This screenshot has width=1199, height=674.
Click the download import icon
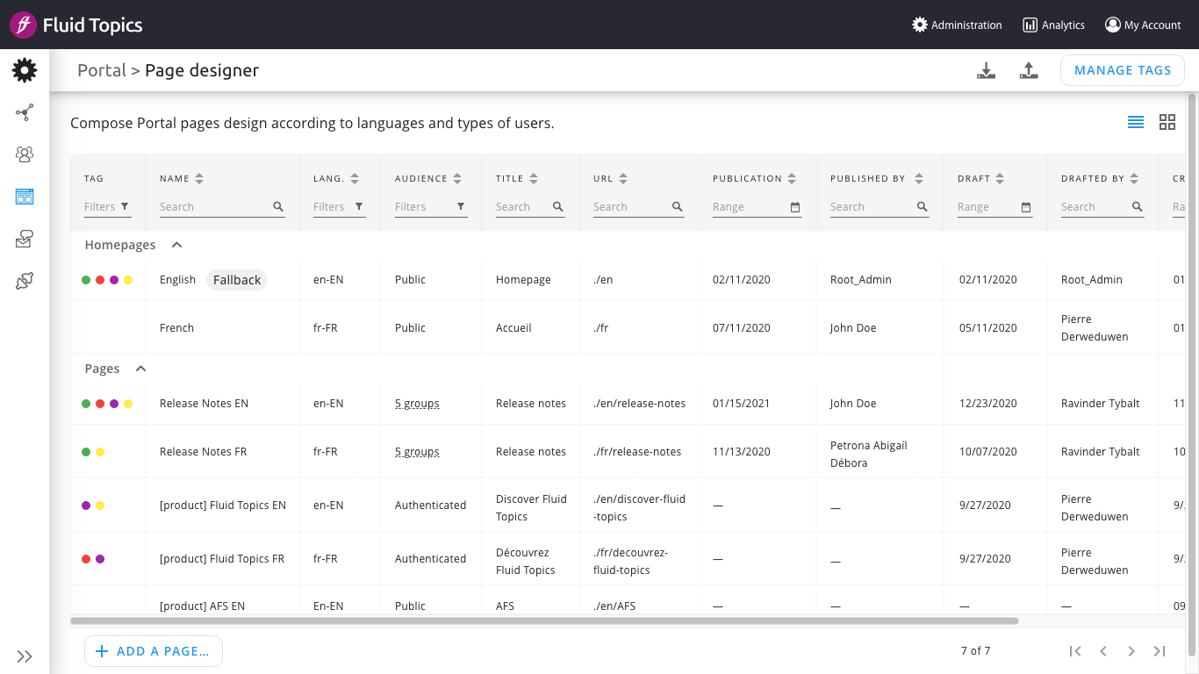[987, 71]
